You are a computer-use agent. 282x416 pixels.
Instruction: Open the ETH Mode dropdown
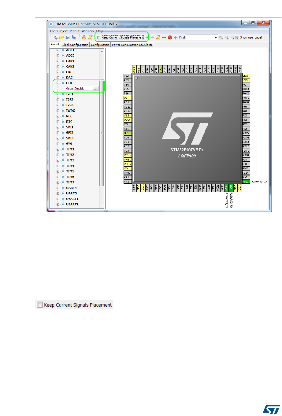click(x=96, y=89)
